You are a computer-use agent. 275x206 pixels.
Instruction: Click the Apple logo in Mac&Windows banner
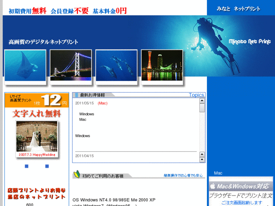tap(213, 186)
